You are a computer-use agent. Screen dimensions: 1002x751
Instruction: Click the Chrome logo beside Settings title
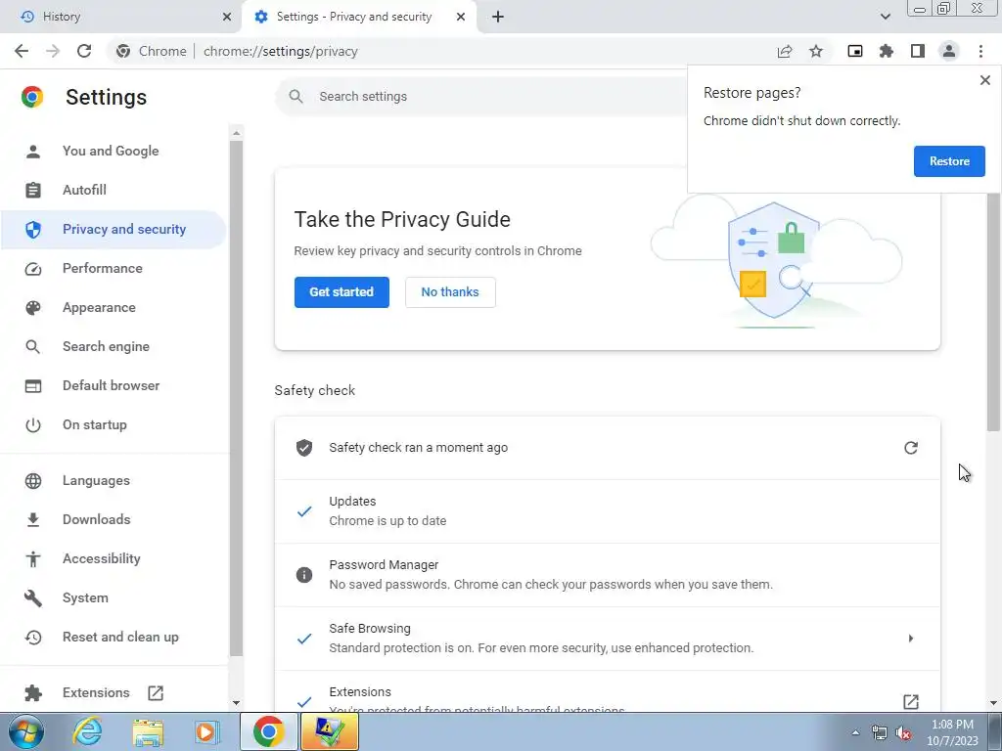pyautogui.click(x=32, y=97)
